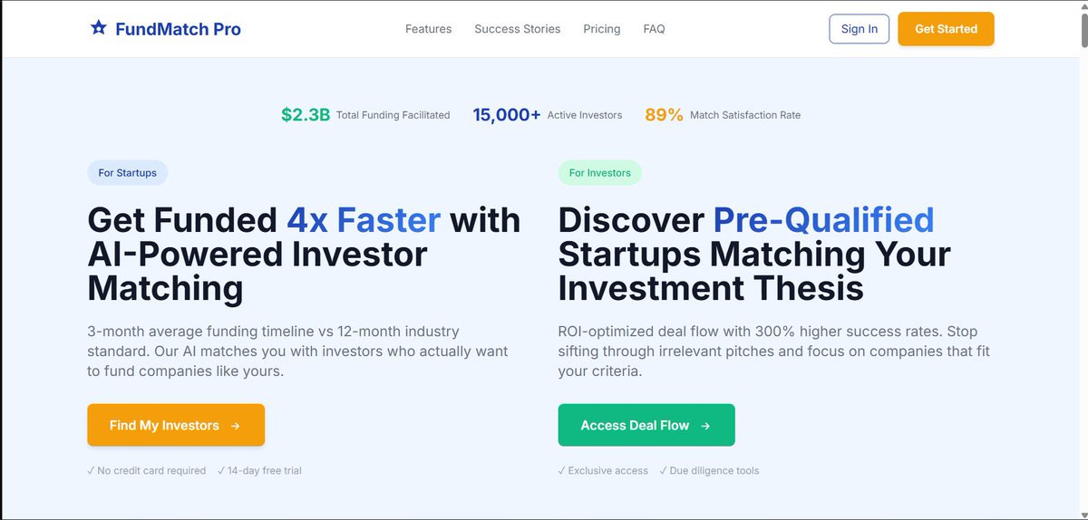Click the For Startups badge
The width and height of the screenshot is (1088, 520).
pos(128,173)
